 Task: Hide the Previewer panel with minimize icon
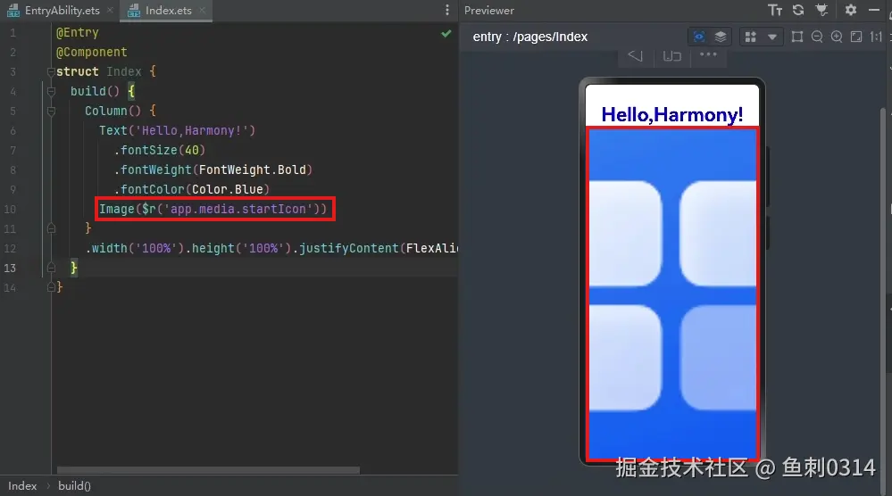[x=874, y=10]
